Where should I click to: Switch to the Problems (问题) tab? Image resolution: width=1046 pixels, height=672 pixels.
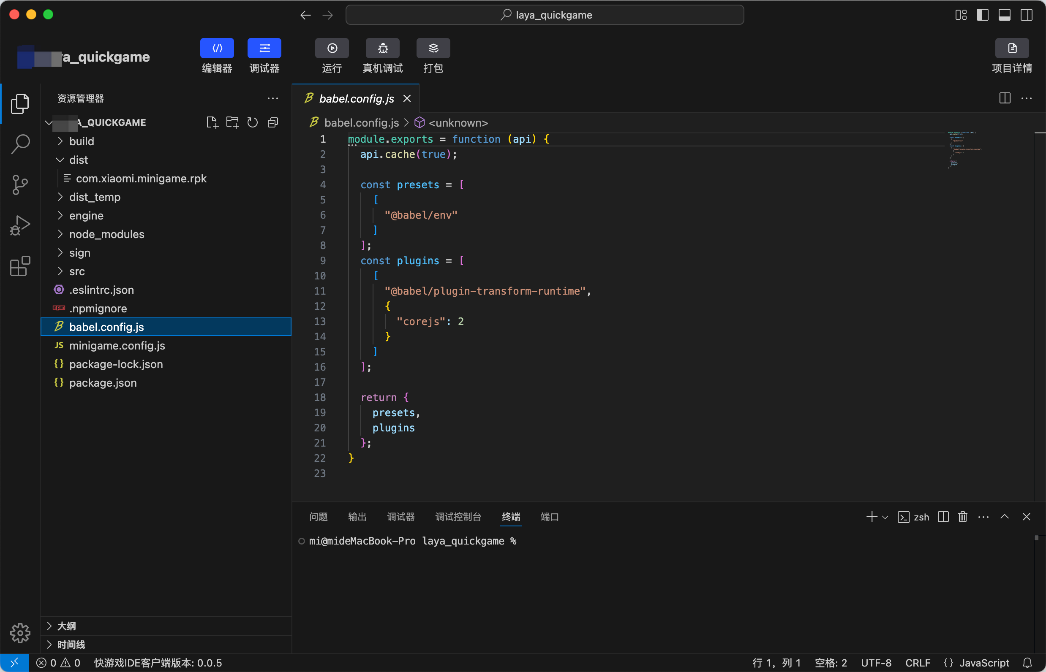(318, 517)
